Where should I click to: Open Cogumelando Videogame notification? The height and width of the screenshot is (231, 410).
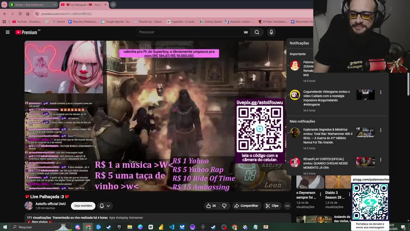coord(327,98)
